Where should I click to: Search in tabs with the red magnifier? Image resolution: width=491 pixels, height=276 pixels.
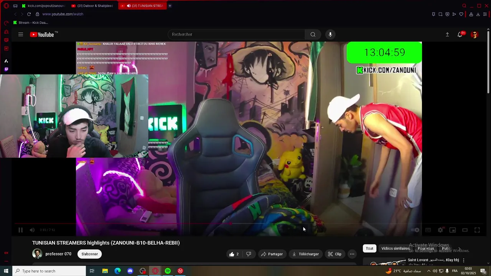point(464,6)
